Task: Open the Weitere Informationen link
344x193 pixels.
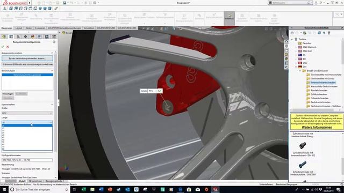Action: (317, 128)
